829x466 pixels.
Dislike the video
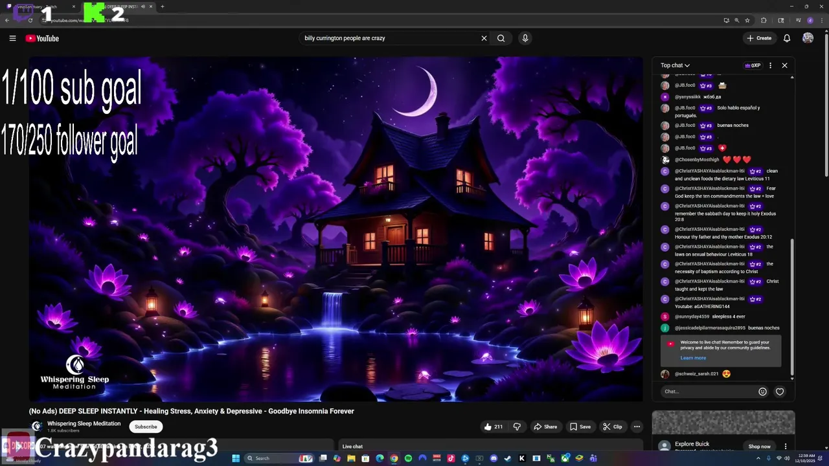[517, 427]
